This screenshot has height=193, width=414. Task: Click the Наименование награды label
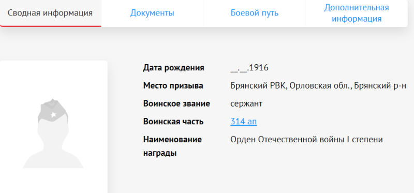click(x=172, y=146)
